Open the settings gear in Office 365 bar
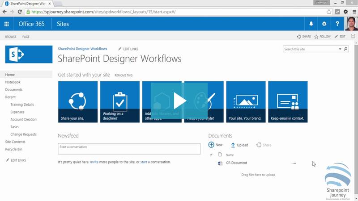Image resolution: width=358 pixels, height=201 pixels. (x=324, y=24)
